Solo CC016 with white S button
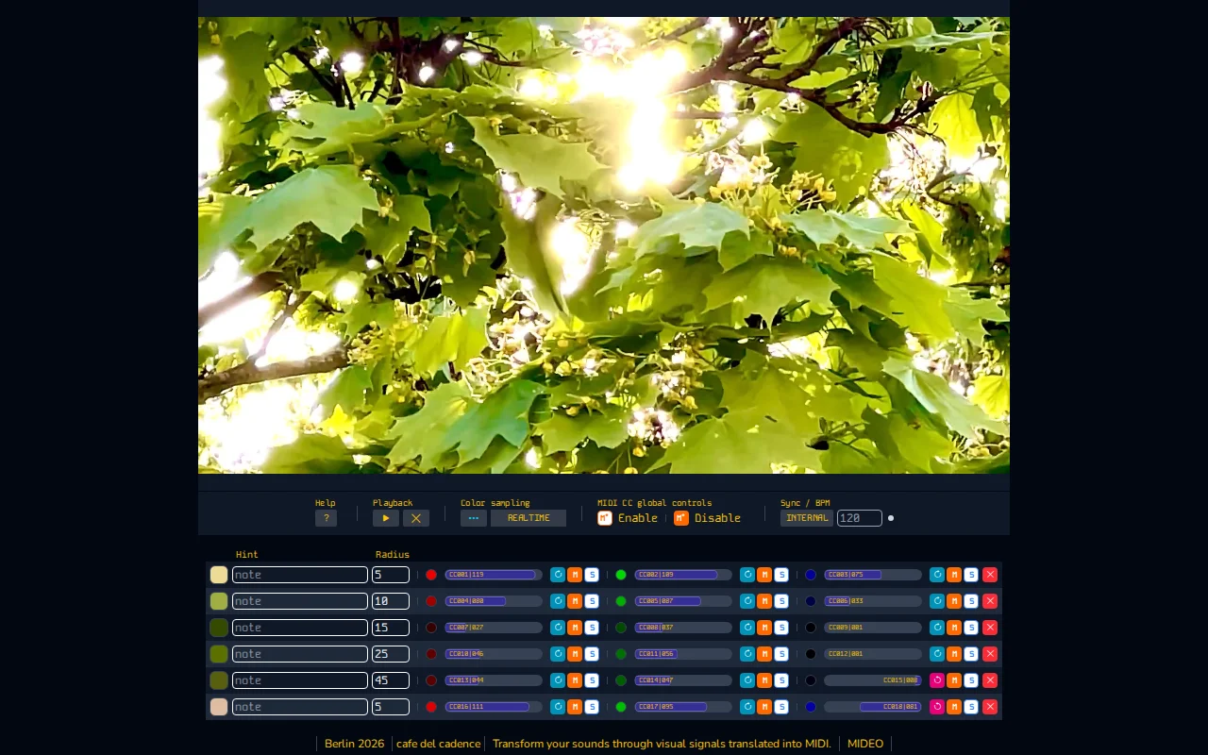This screenshot has height=755, width=1208. (592, 707)
